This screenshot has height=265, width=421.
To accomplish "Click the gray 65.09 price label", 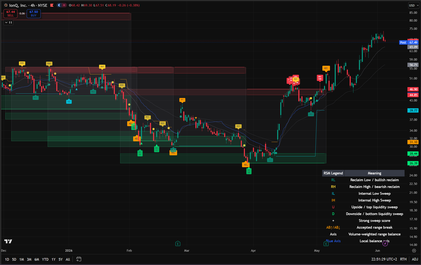I will tap(413, 47).
